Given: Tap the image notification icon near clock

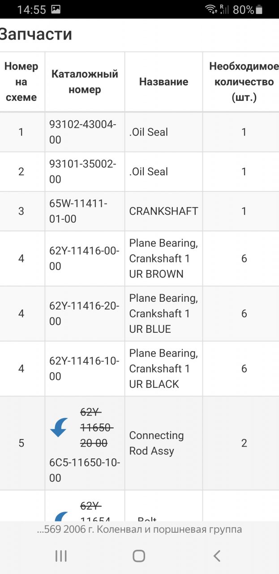Looking at the screenshot, I should point(56,9).
